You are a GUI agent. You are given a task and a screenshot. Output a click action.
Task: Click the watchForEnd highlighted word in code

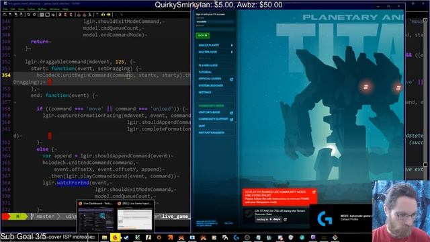tap(73, 183)
